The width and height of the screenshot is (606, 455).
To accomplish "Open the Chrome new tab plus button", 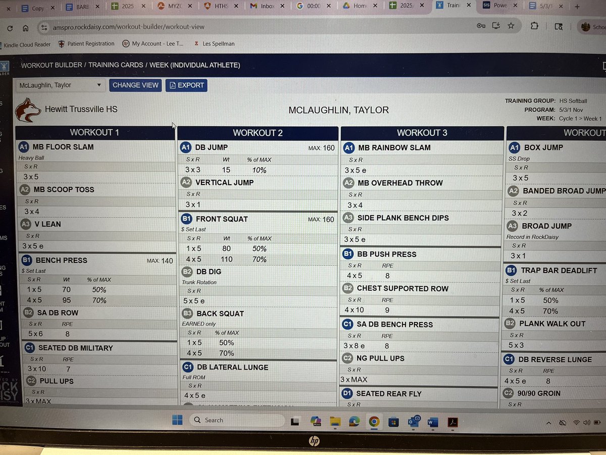I will point(576,8).
